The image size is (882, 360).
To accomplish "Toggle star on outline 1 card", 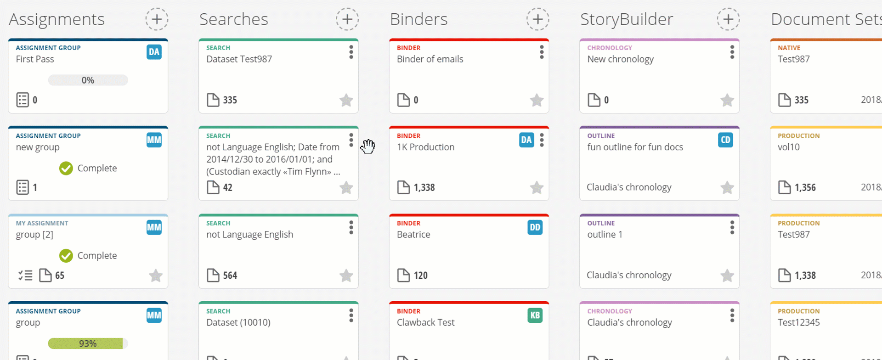I will pos(727,276).
